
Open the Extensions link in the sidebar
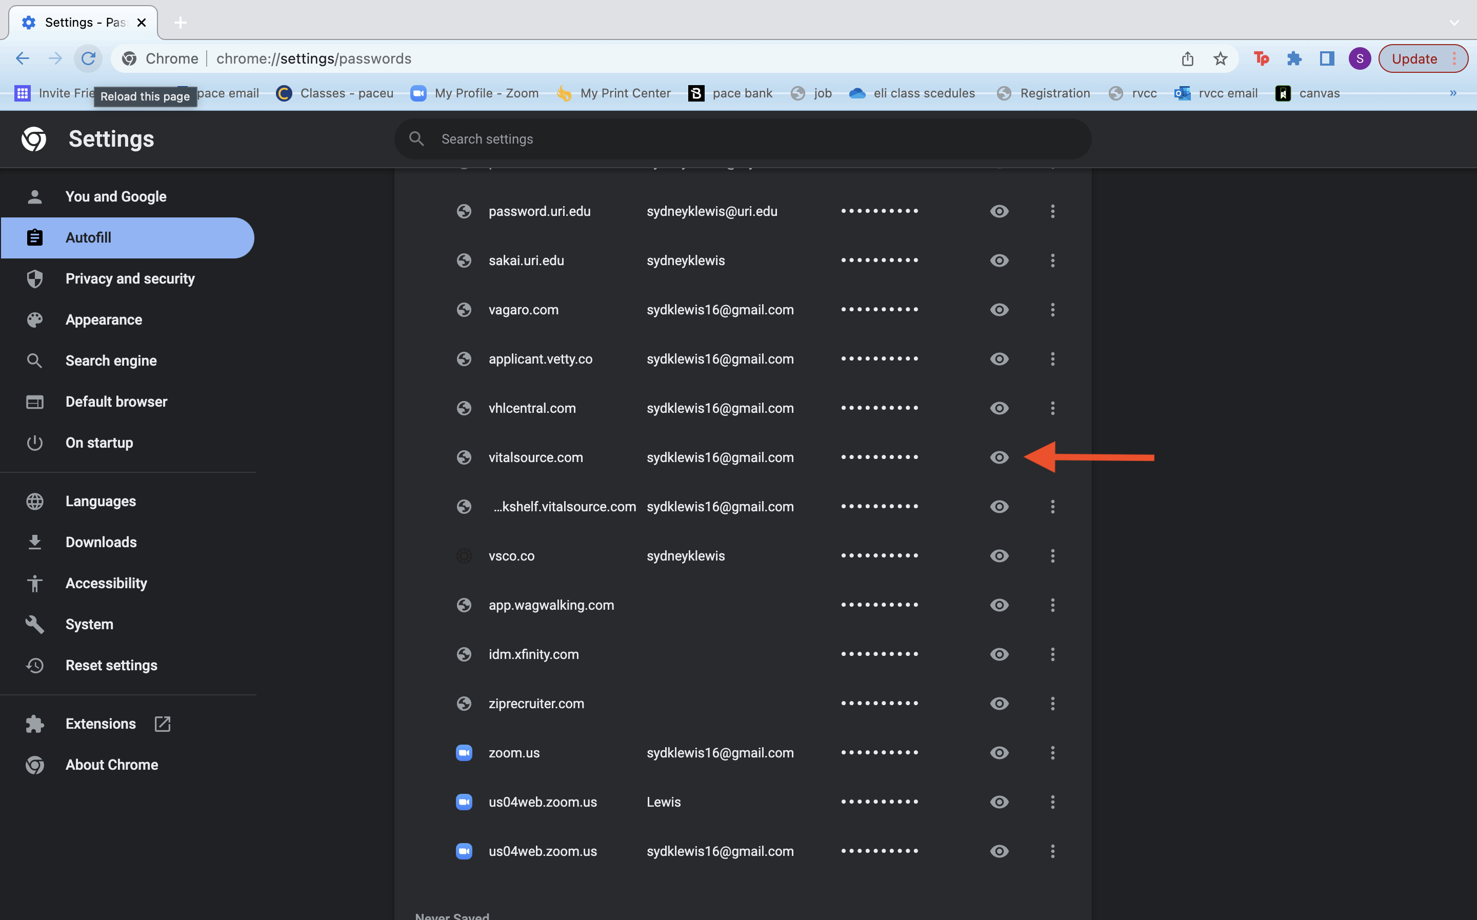101,724
